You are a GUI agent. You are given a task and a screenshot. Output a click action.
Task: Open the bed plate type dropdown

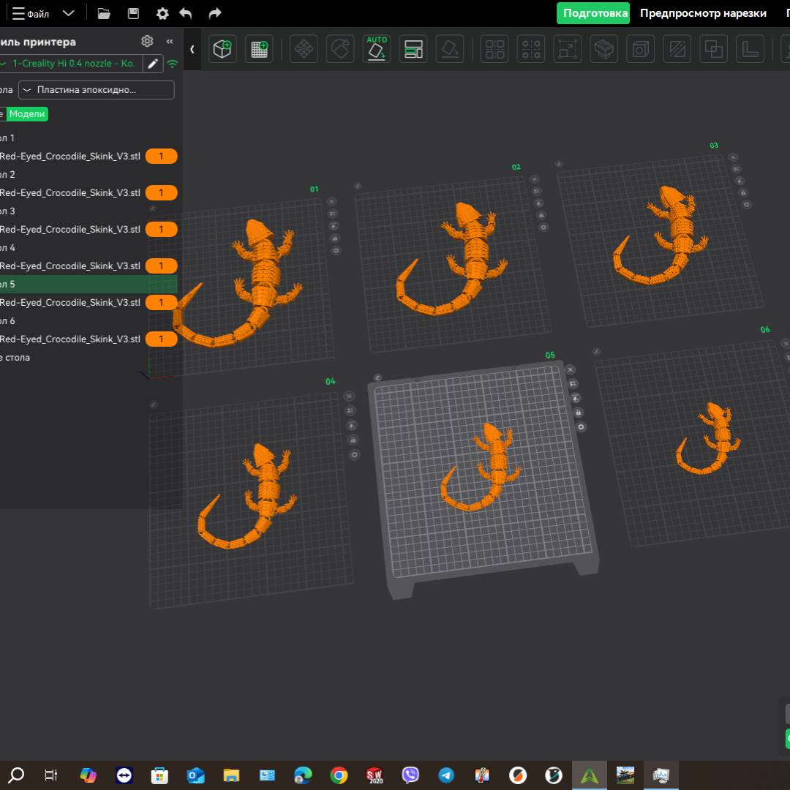coord(96,90)
